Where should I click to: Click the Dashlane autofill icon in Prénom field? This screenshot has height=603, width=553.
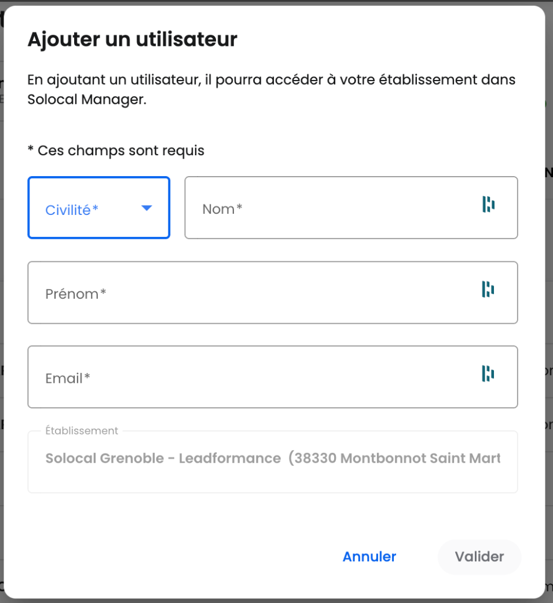(x=489, y=289)
